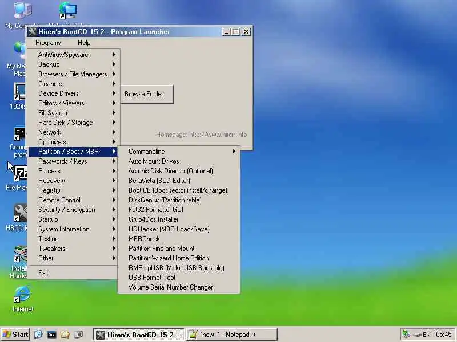Screen dimensions: 457x342
Task: Expand the System Information submenu
Action: point(73,229)
